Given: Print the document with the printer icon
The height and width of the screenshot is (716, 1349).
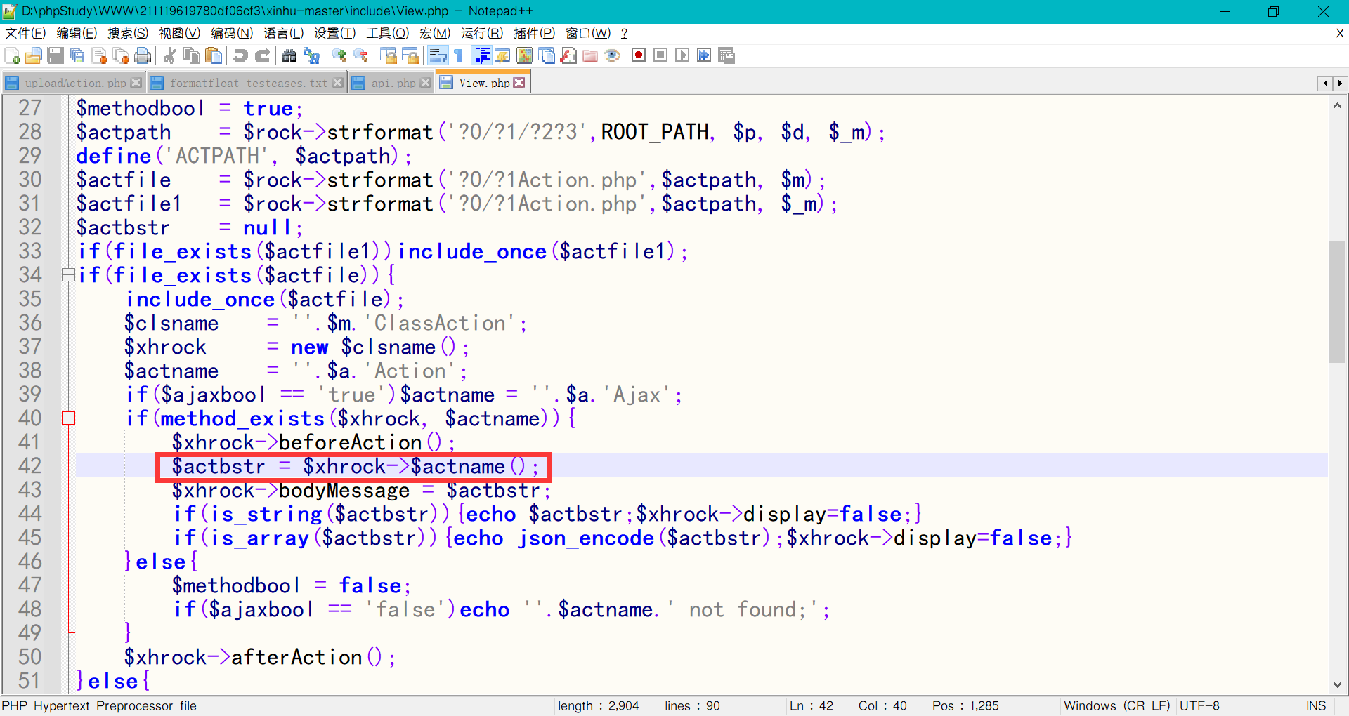Looking at the screenshot, I should (143, 55).
